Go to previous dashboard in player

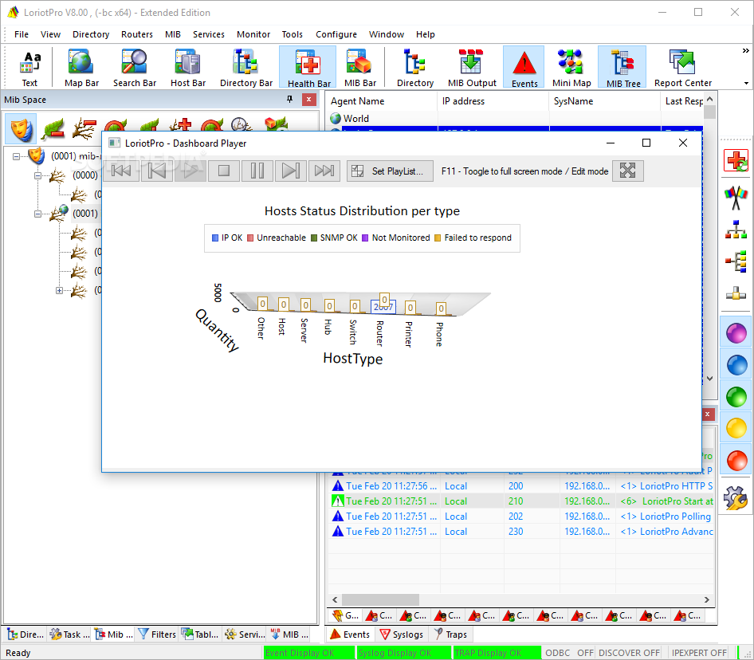coord(157,171)
